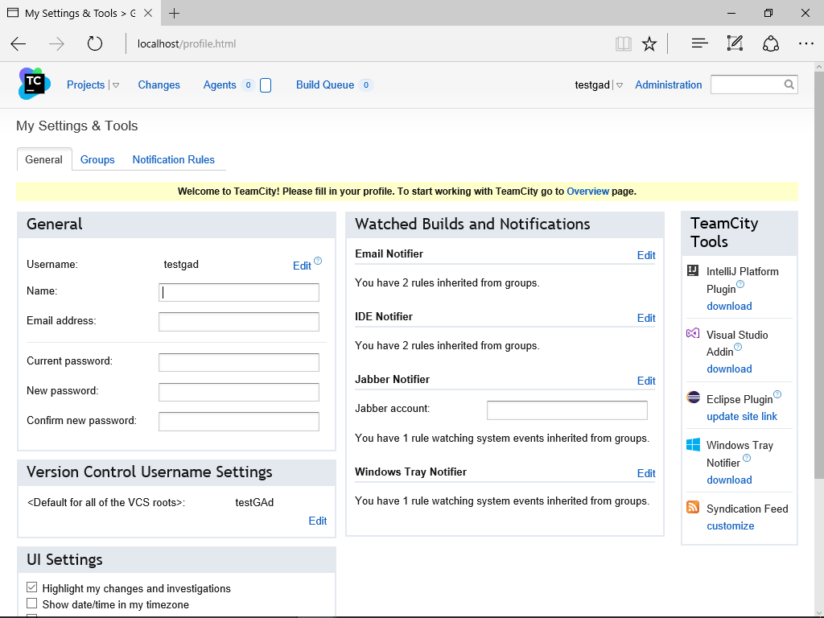
Task: Open the Administration link
Action: 669,85
